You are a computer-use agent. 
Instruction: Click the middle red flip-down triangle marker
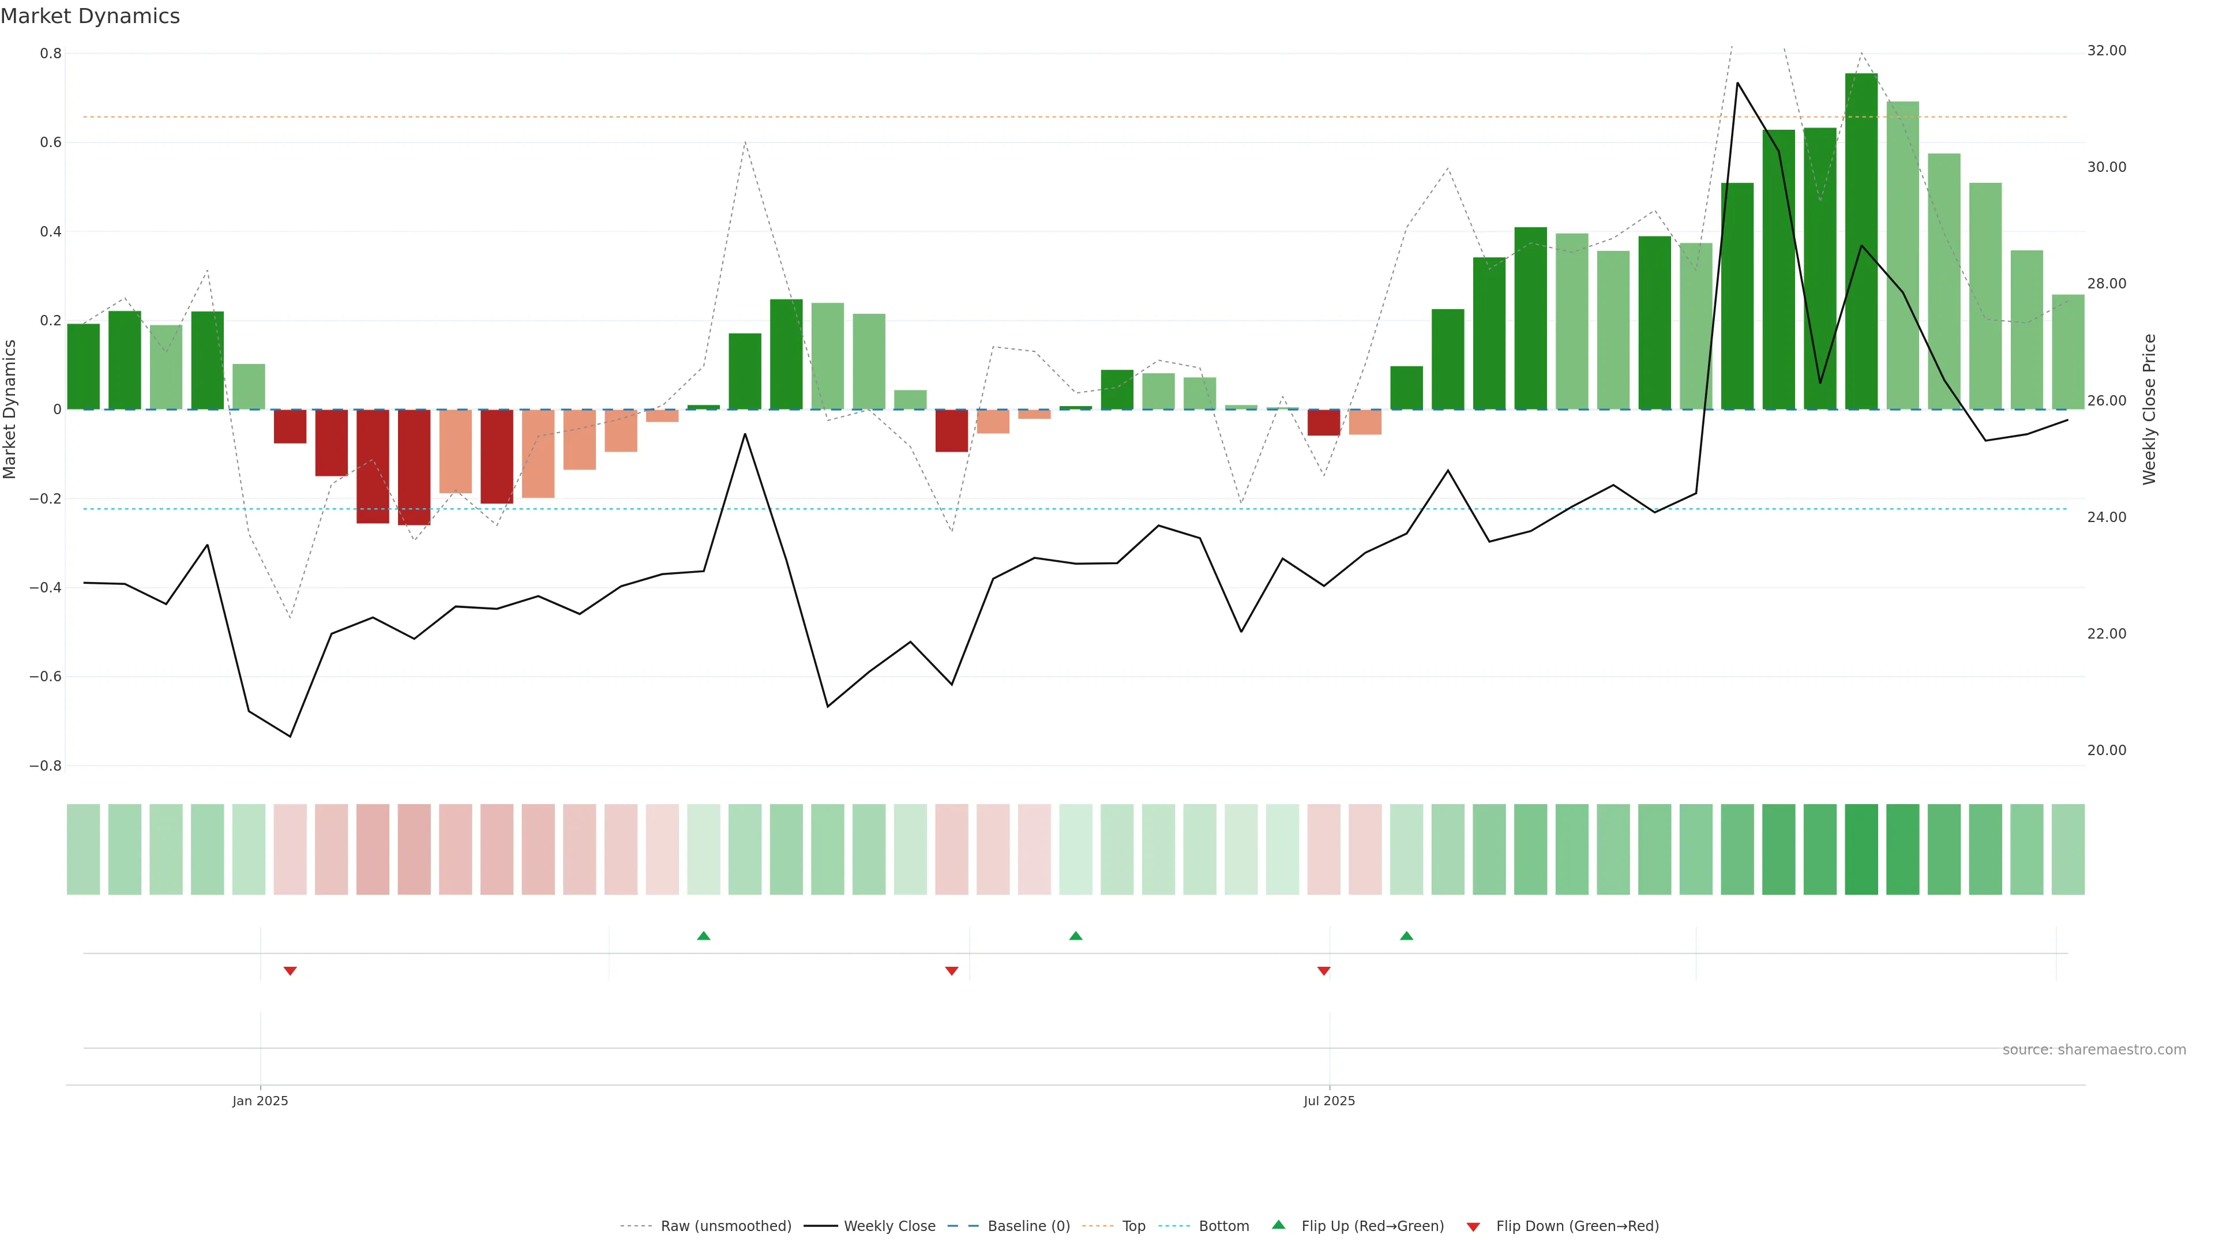pyautogui.click(x=951, y=971)
